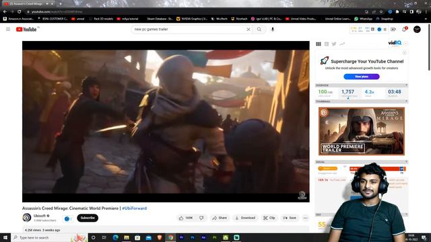Open the YouTube hamburger guide menu
The width and height of the screenshot is (431, 242).
8,29
